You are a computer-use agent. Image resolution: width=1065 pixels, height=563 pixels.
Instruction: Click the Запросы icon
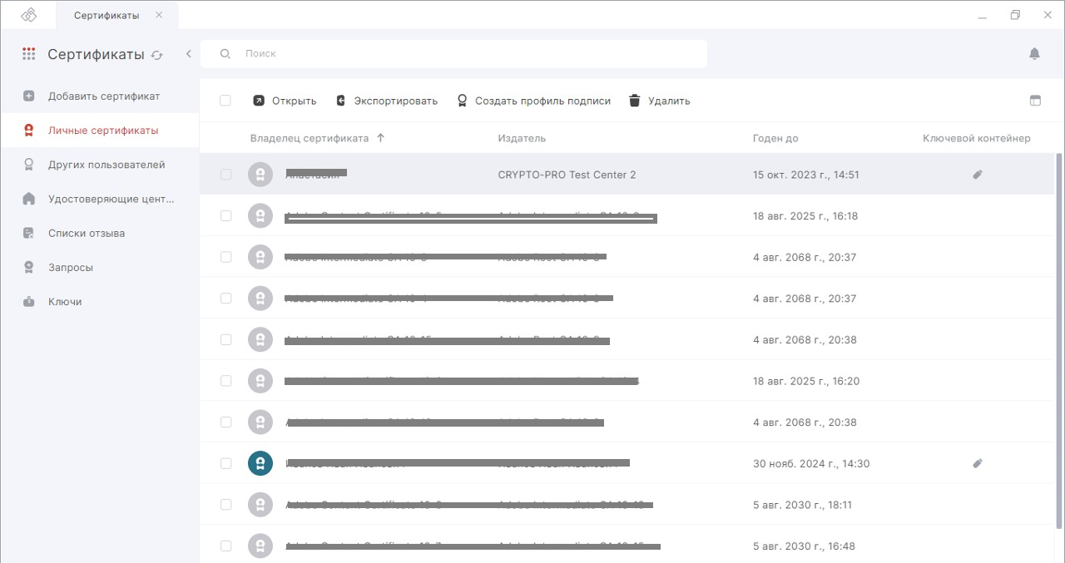click(29, 268)
